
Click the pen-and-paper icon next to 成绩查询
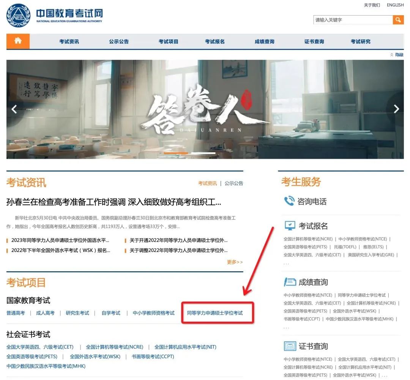290,281
